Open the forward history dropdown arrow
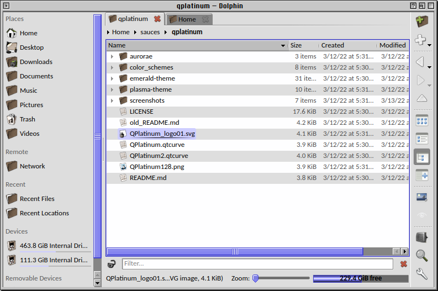Screen dimensions: 438x291 (430, 86)
